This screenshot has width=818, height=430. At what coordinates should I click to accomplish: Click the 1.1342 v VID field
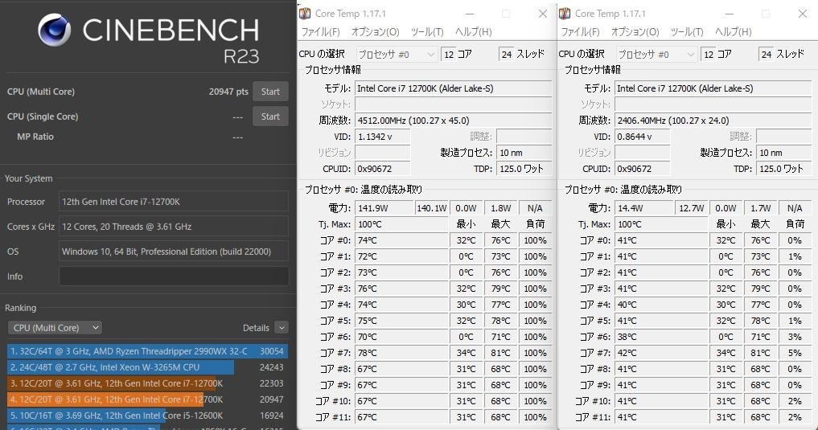point(383,137)
